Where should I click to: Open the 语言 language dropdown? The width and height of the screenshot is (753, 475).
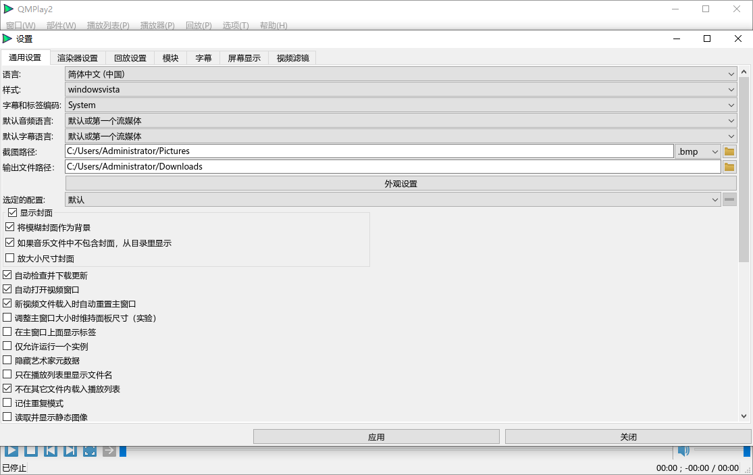(400, 74)
